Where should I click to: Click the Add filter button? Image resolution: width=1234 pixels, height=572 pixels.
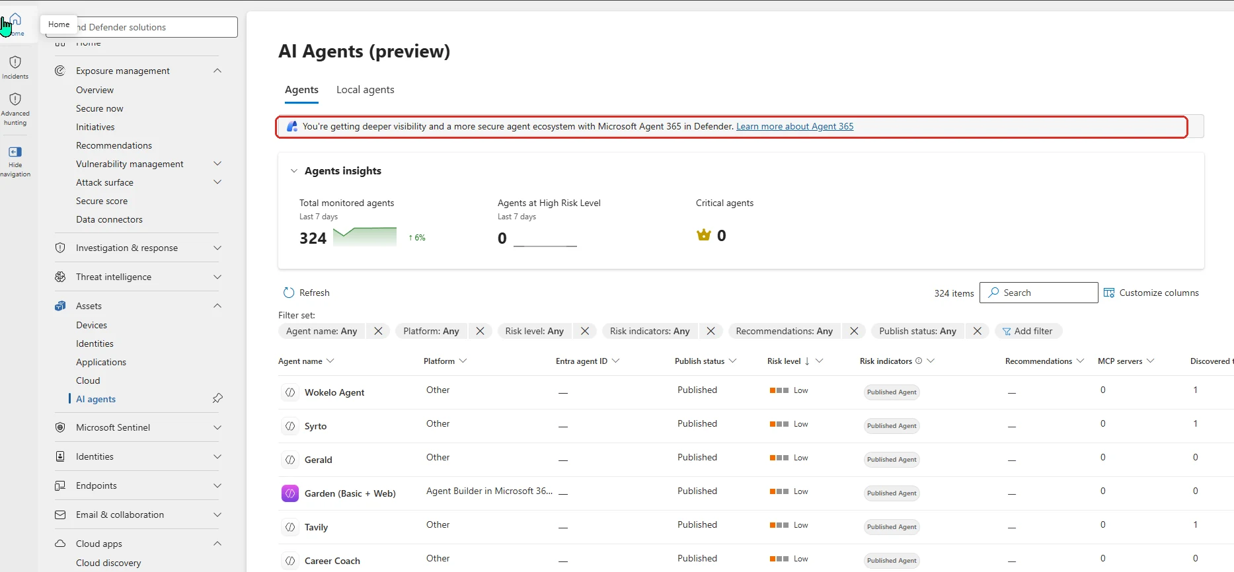pyautogui.click(x=1028, y=331)
